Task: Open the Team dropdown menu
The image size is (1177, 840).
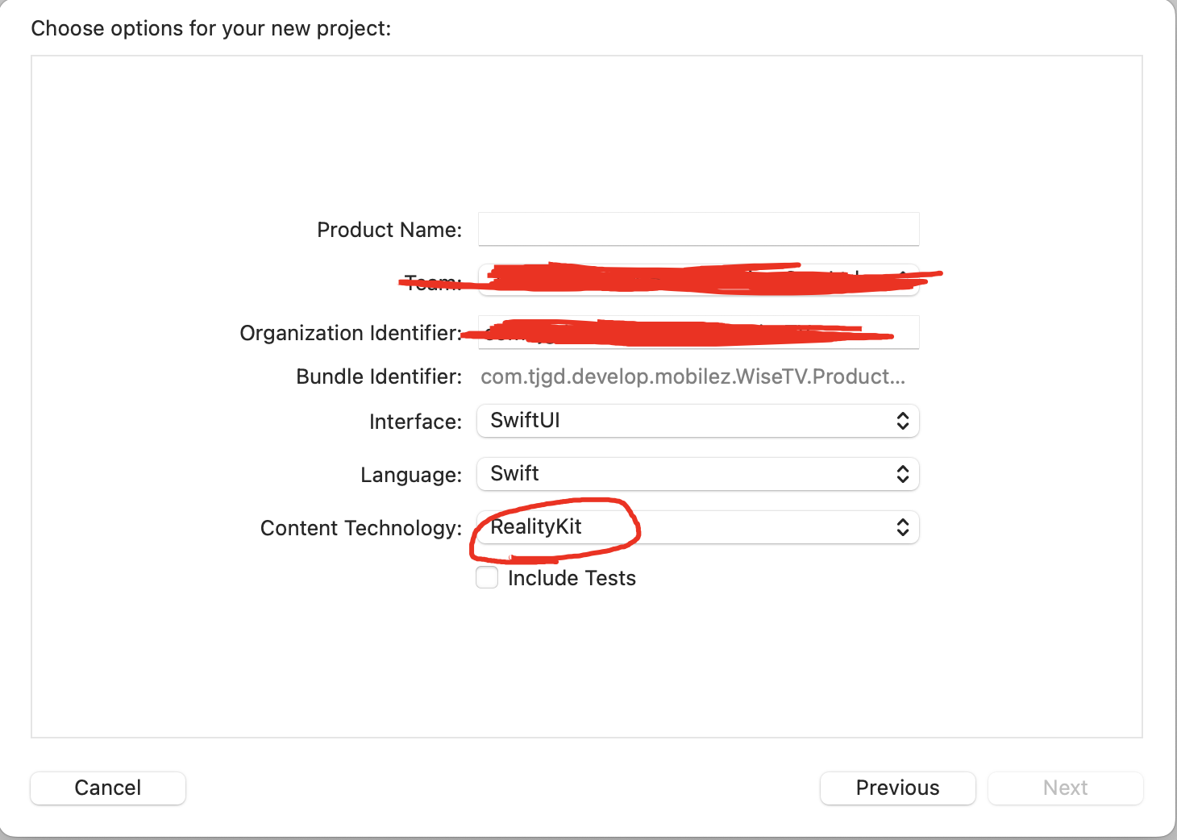Action: tap(698, 280)
